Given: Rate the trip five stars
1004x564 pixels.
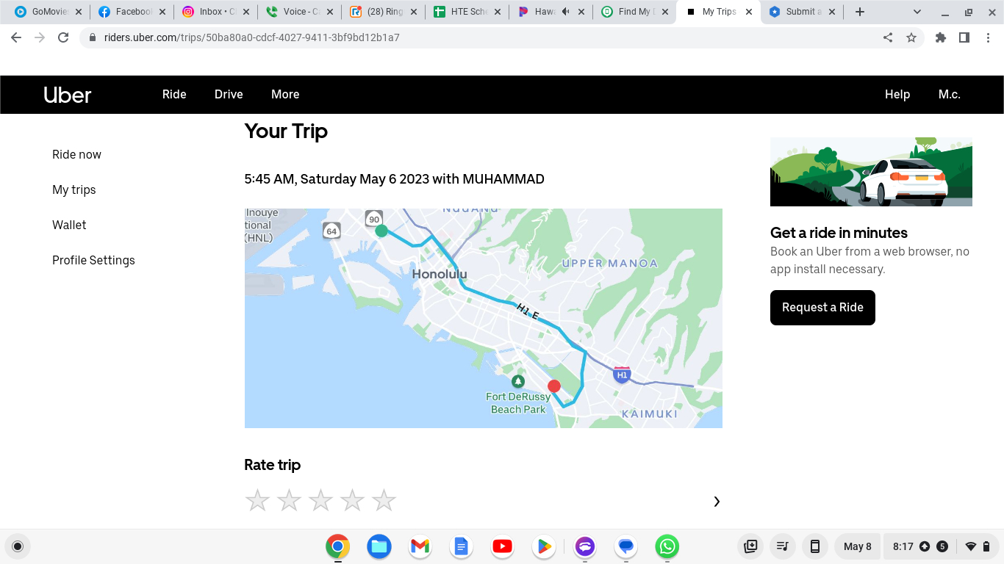Looking at the screenshot, I should click(x=384, y=500).
